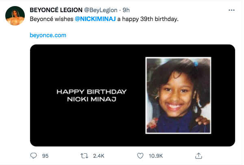This screenshot has height=165, width=244.
Task: Click the BEYONCÉ LEGION profile avatar
Action: (14, 16)
